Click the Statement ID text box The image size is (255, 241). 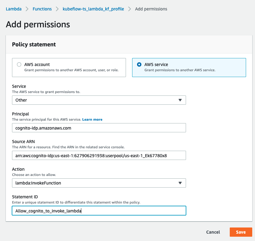coord(99,211)
